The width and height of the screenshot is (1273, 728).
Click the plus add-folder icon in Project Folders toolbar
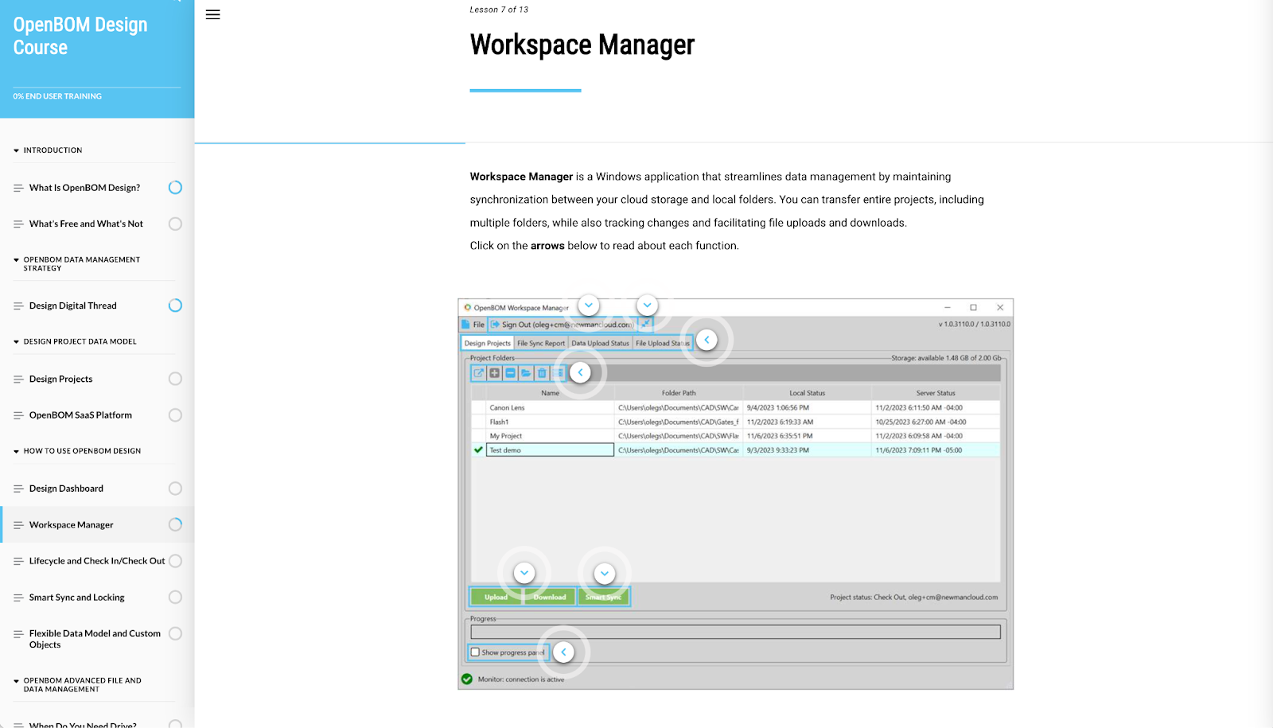(x=494, y=373)
